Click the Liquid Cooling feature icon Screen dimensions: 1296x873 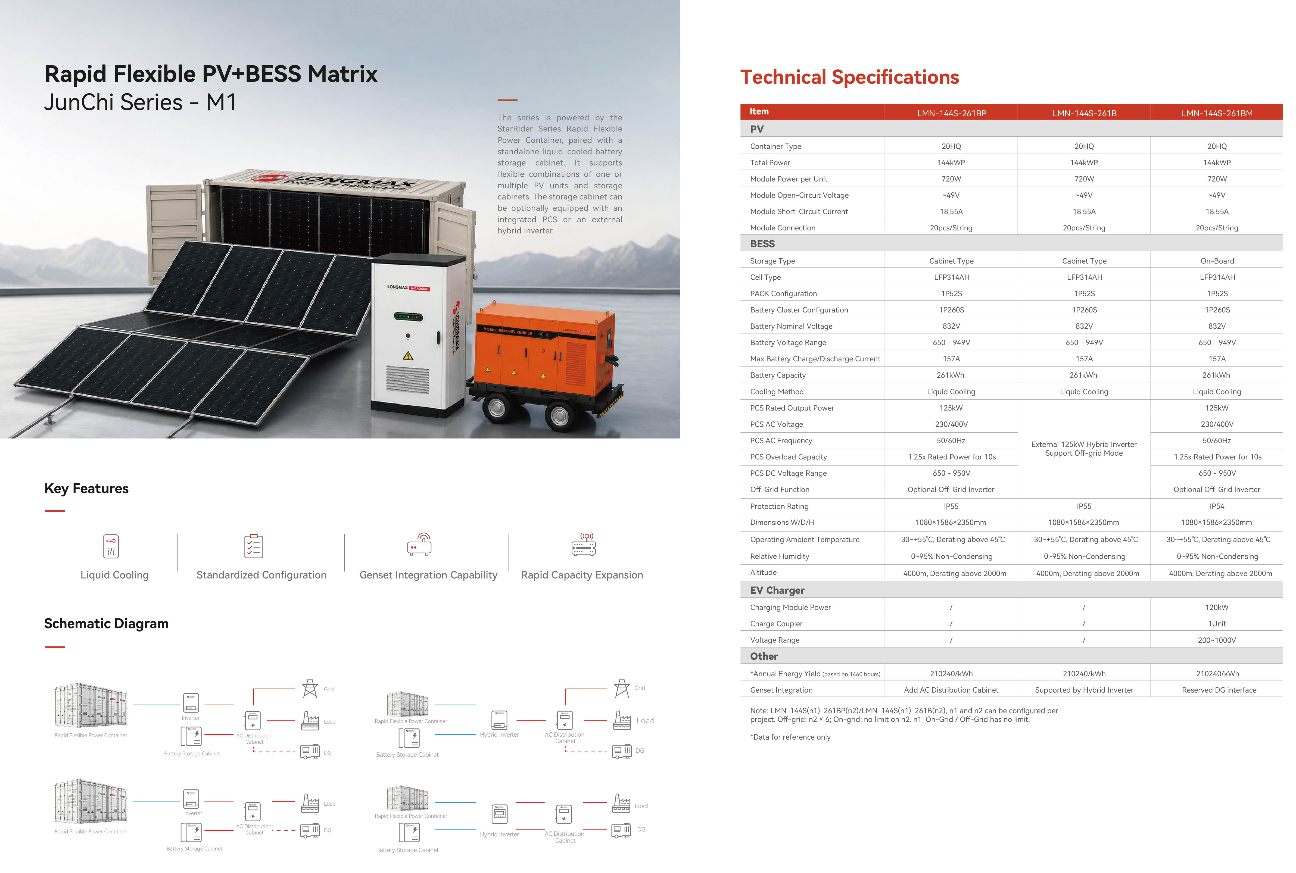(111, 546)
